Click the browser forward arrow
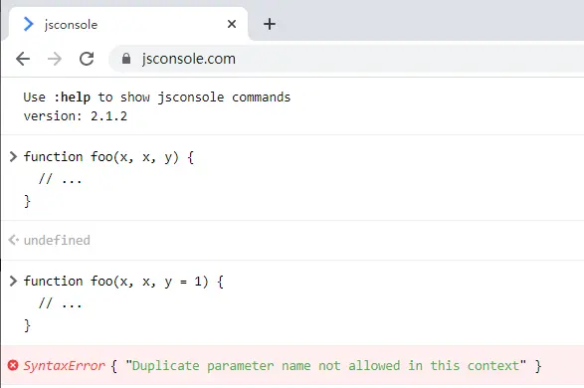This screenshot has height=388, width=584. [55, 59]
